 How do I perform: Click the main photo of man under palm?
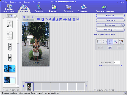pos(36,44)
